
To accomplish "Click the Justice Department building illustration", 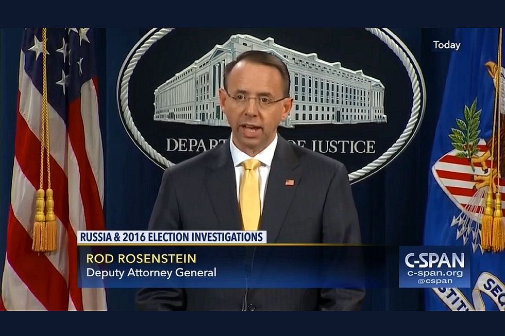I will [x=269, y=80].
